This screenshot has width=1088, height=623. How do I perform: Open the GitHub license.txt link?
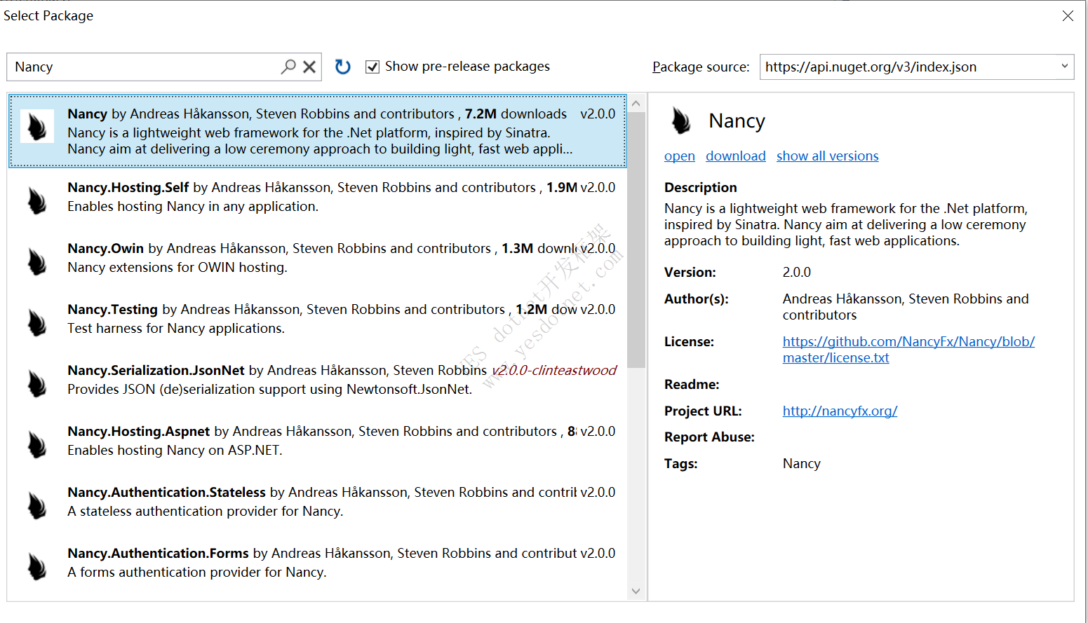(x=908, y=349)
